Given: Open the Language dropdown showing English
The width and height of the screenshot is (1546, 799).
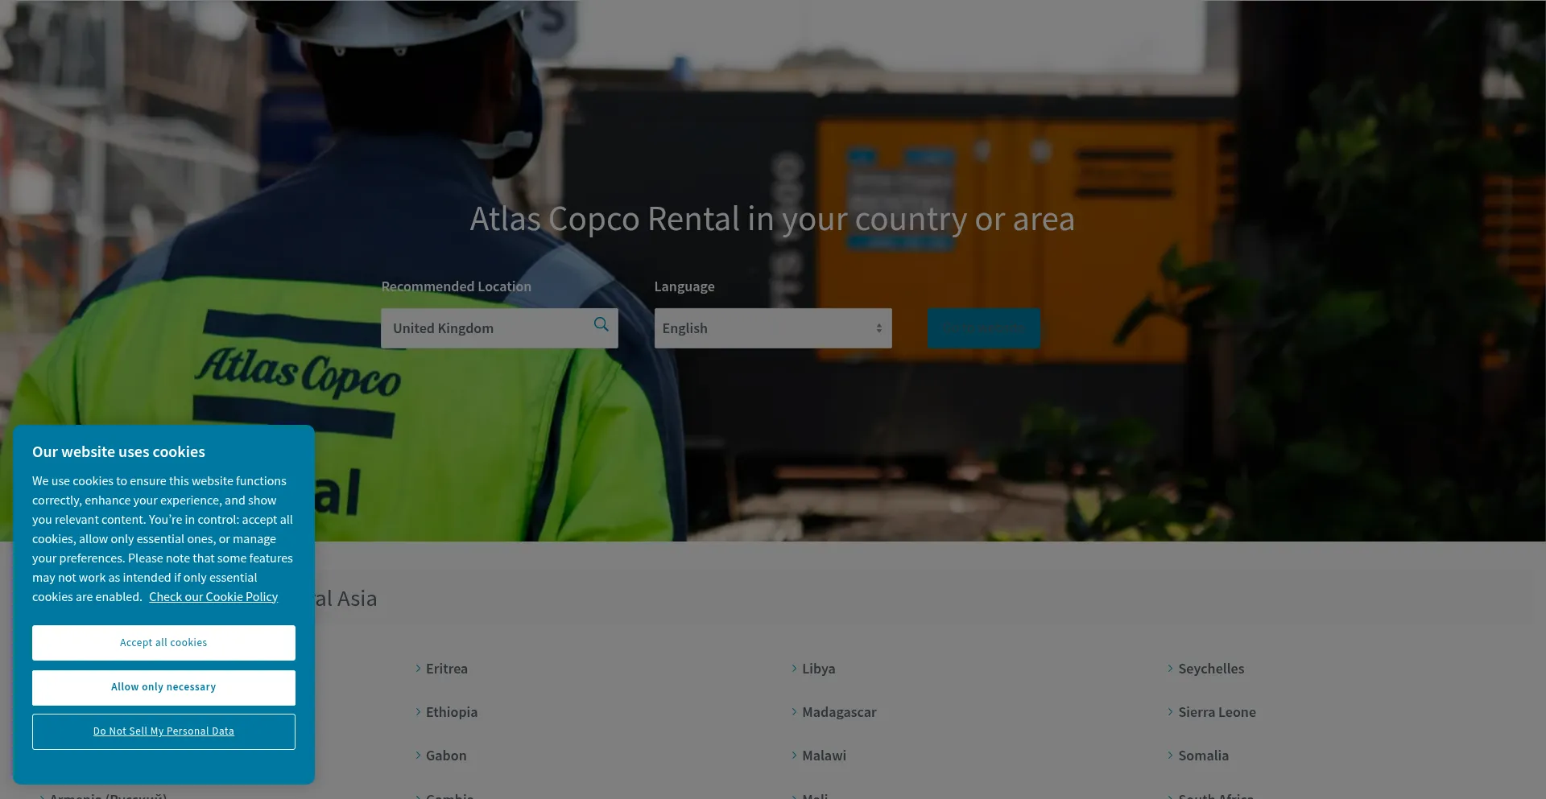Looking at the screenshot, I should [772, 328].
